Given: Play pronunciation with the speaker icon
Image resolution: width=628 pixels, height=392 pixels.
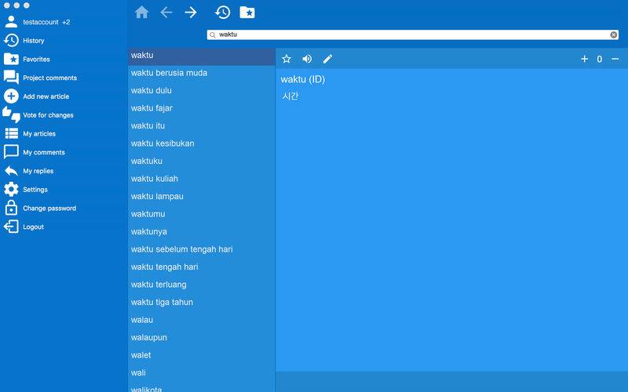Looking at the screenshot, I should (307, 60).
